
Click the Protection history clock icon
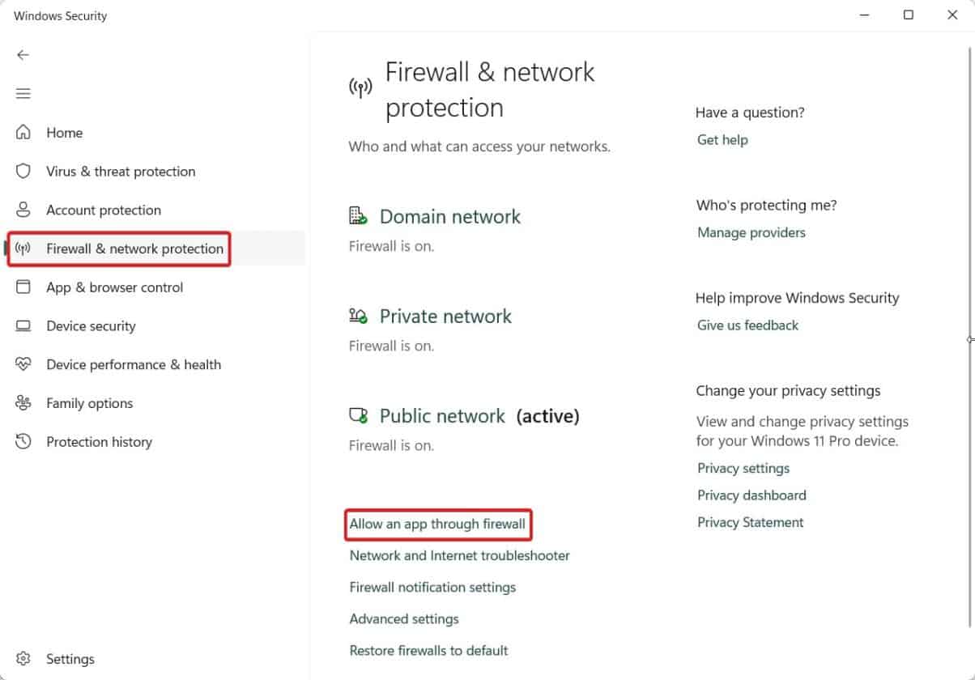coord(23,442)
